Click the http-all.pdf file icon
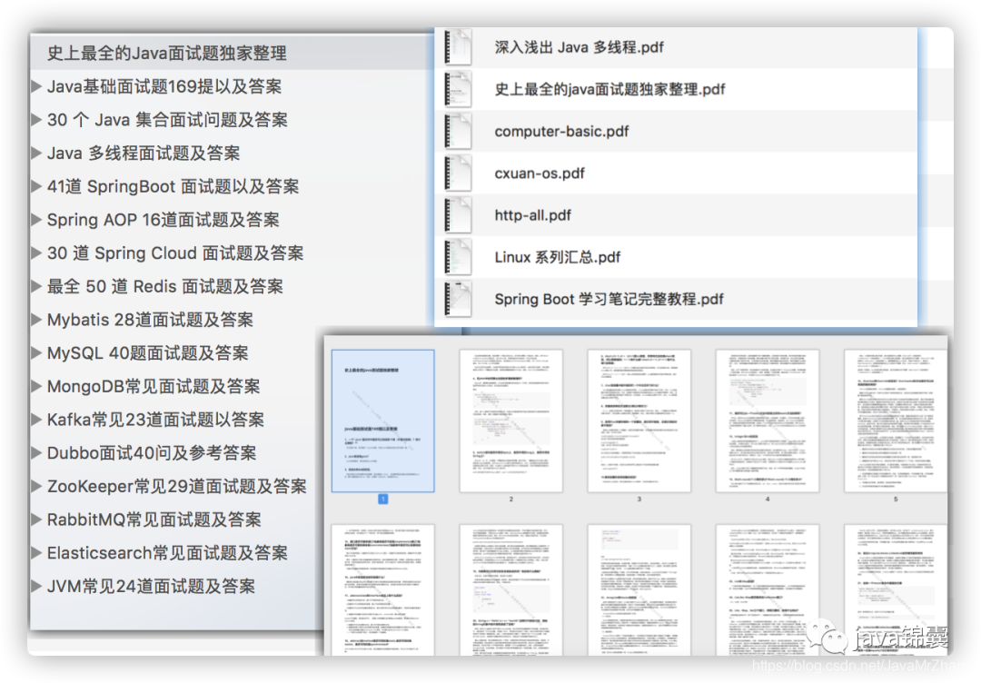 click(457, 215)
